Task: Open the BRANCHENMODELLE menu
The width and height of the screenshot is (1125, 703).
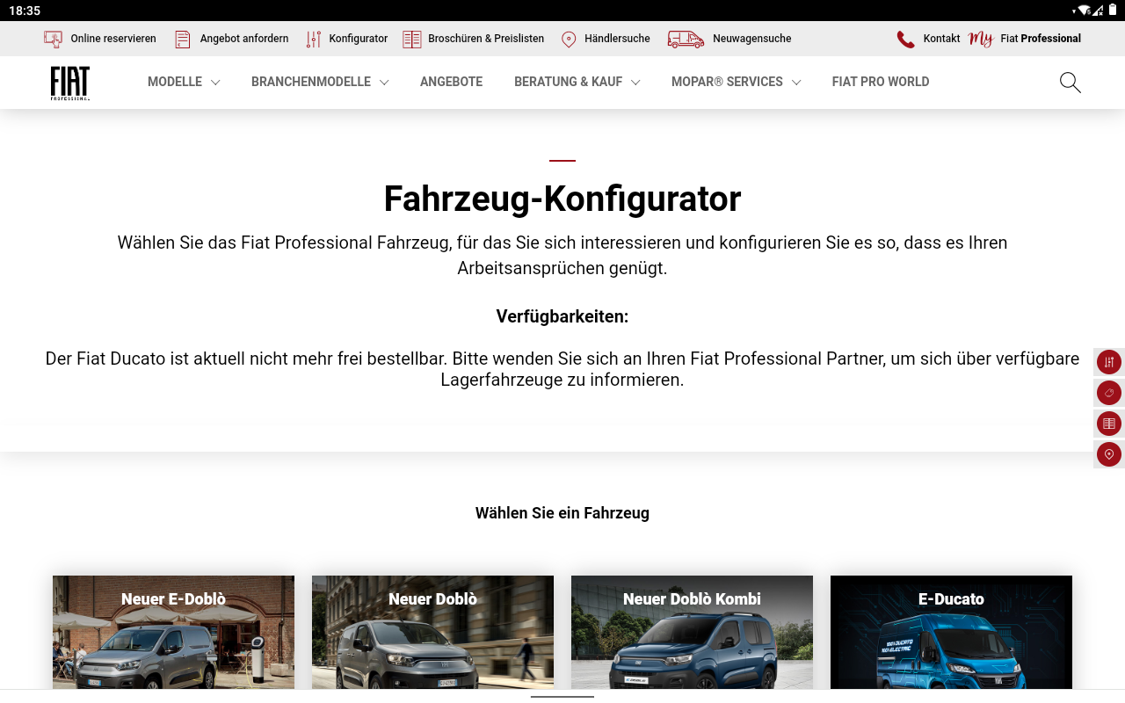Action: [x=311, y=82]
